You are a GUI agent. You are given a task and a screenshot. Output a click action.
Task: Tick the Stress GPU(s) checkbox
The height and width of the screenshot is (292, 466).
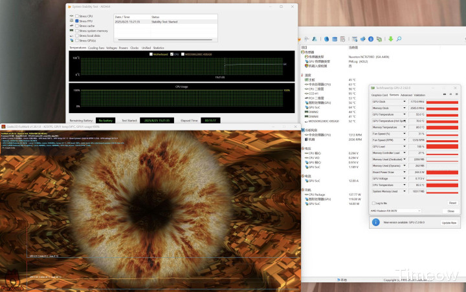(x=76, y=40)
